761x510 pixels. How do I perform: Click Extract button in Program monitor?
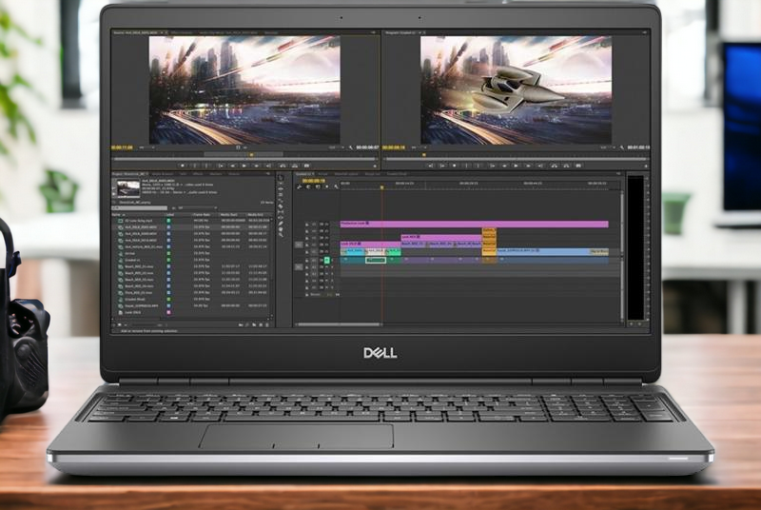[566, 166]
